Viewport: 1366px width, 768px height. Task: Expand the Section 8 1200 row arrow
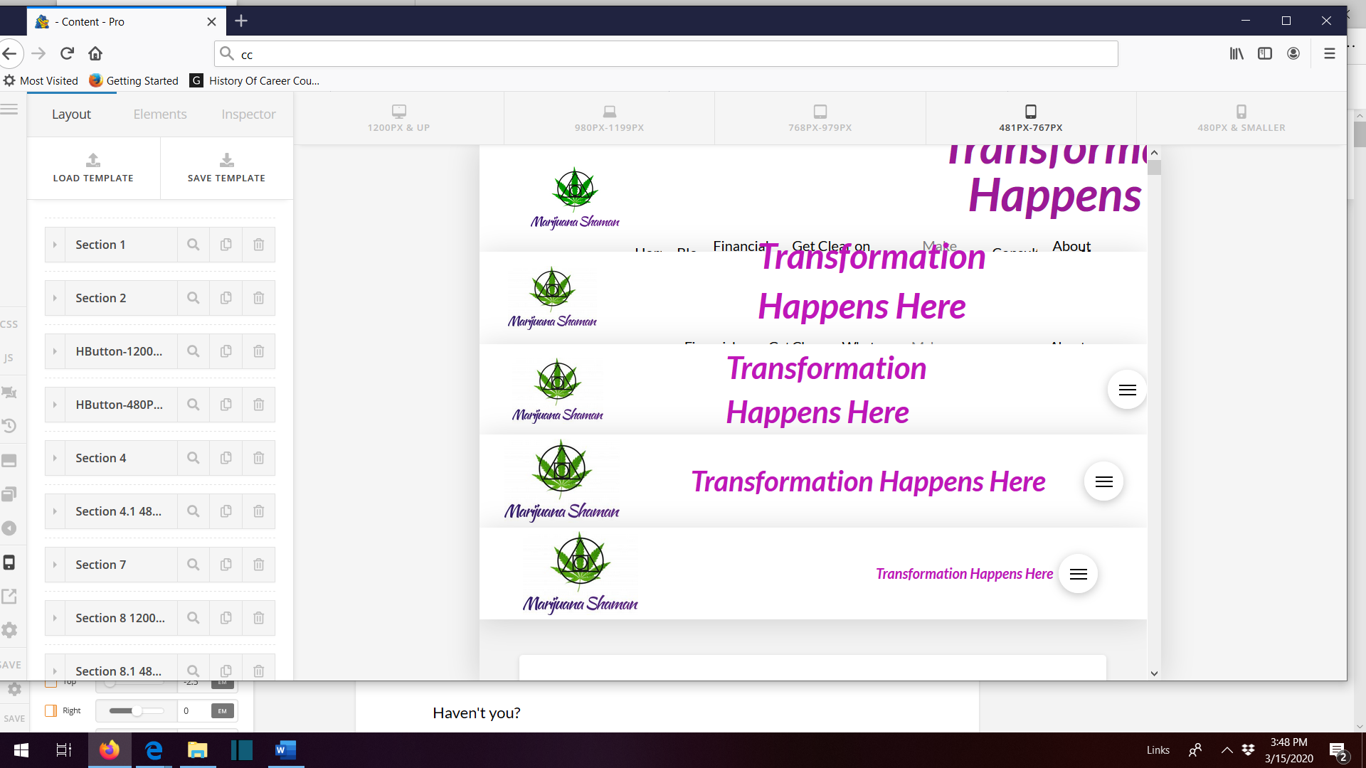[x=55, y=618]
